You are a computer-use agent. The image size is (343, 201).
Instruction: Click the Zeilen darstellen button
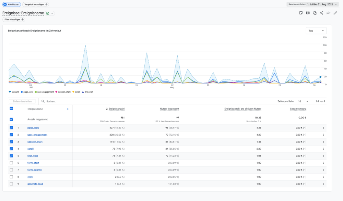click(22, 101)
